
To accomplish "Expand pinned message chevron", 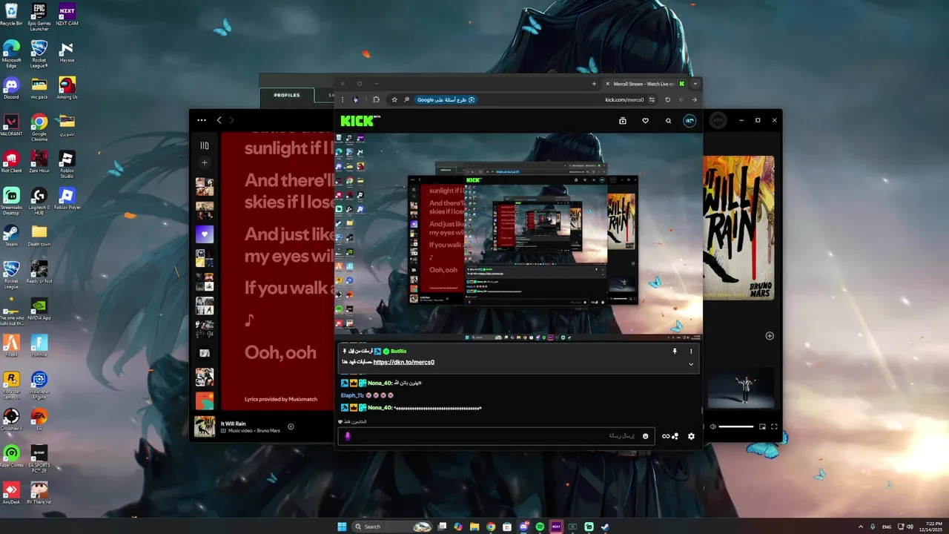I will pos(691,364).
